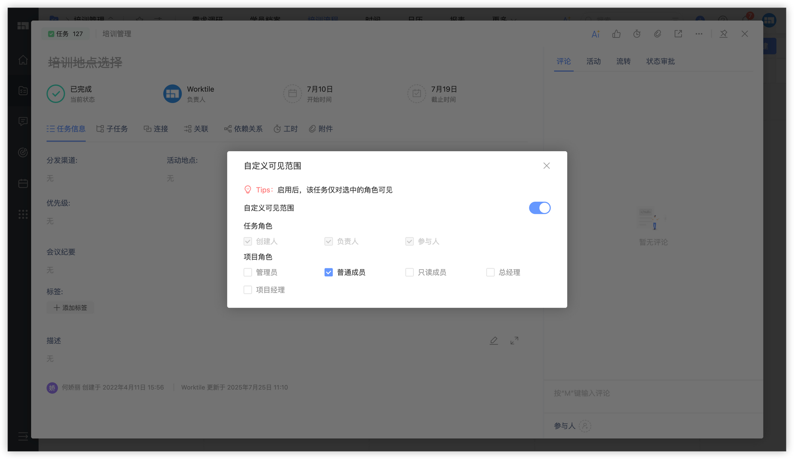The image size is (794, 459).
Task: Click the 添加标签 button
Action: click(70, 308)
